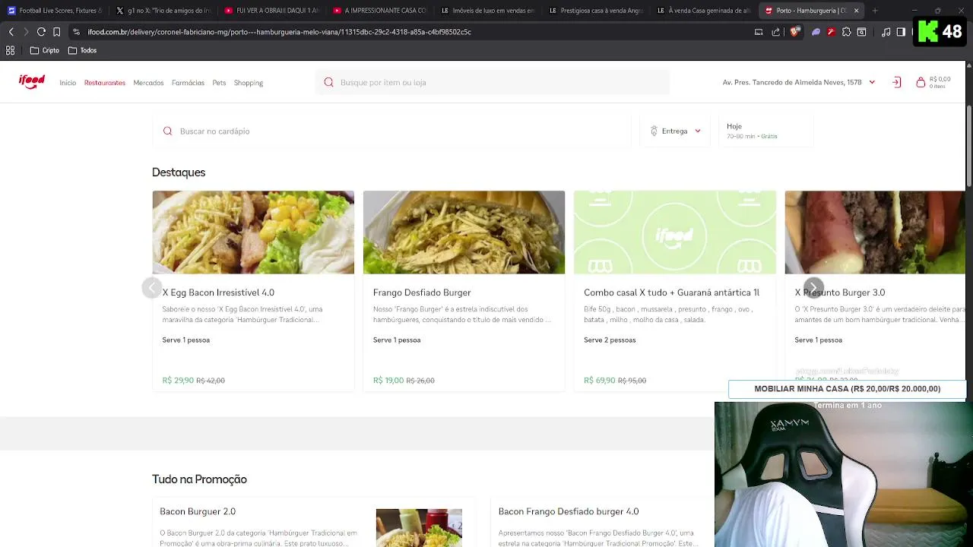Open a new browser tab
The width and height of the screenshot is (973, 547).
(x=875, y=11)
